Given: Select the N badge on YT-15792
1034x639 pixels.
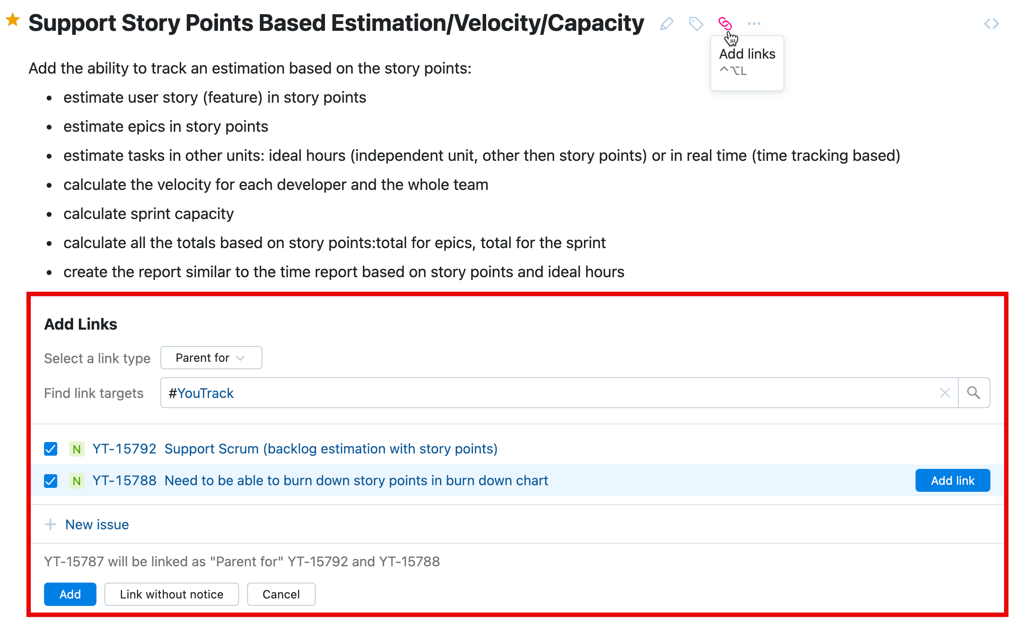Looking at the screenshot, I should [77, 449].
